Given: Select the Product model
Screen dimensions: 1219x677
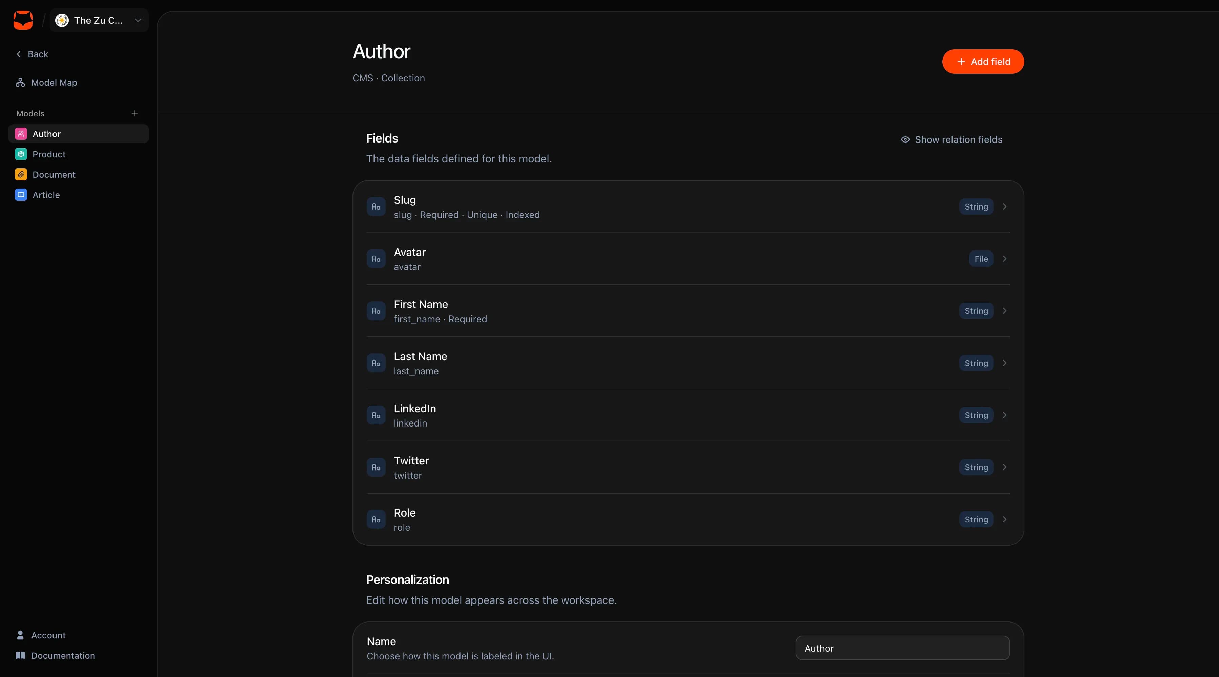Looking at the screenshot, I should [x=79, y=154].
